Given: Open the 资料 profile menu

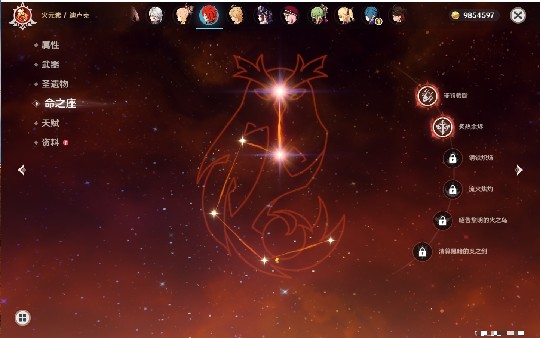Looking at the screenshot, I should click(x=50, y=142).
